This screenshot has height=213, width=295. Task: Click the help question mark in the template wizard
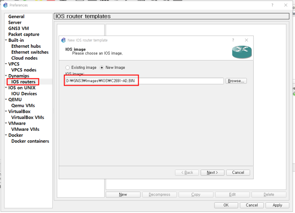(x=233, y=40)
